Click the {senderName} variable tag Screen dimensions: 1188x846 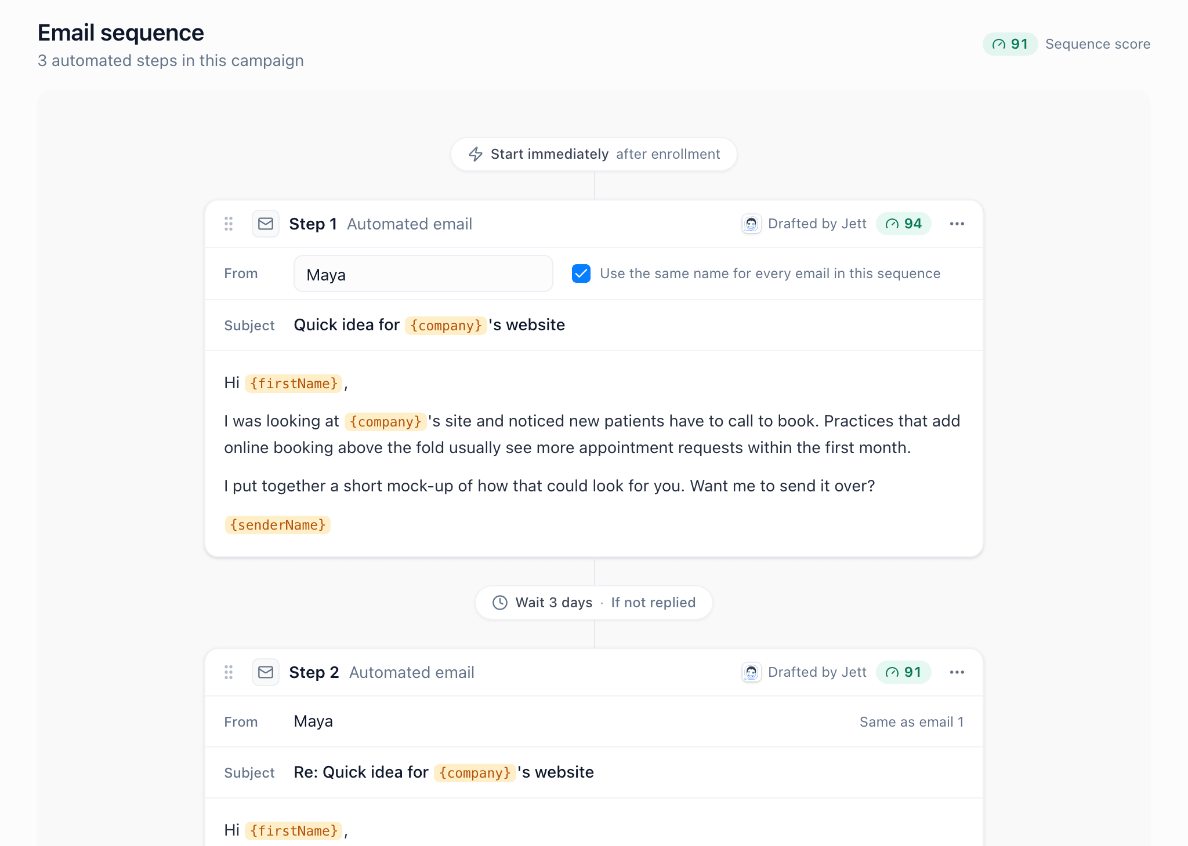[278, 525]
